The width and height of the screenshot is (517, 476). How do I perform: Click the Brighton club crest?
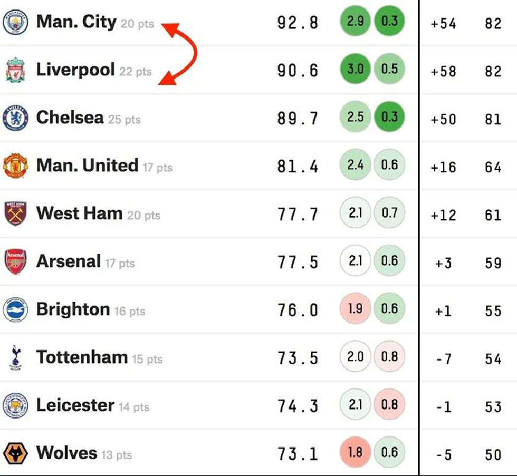[15, 310]
